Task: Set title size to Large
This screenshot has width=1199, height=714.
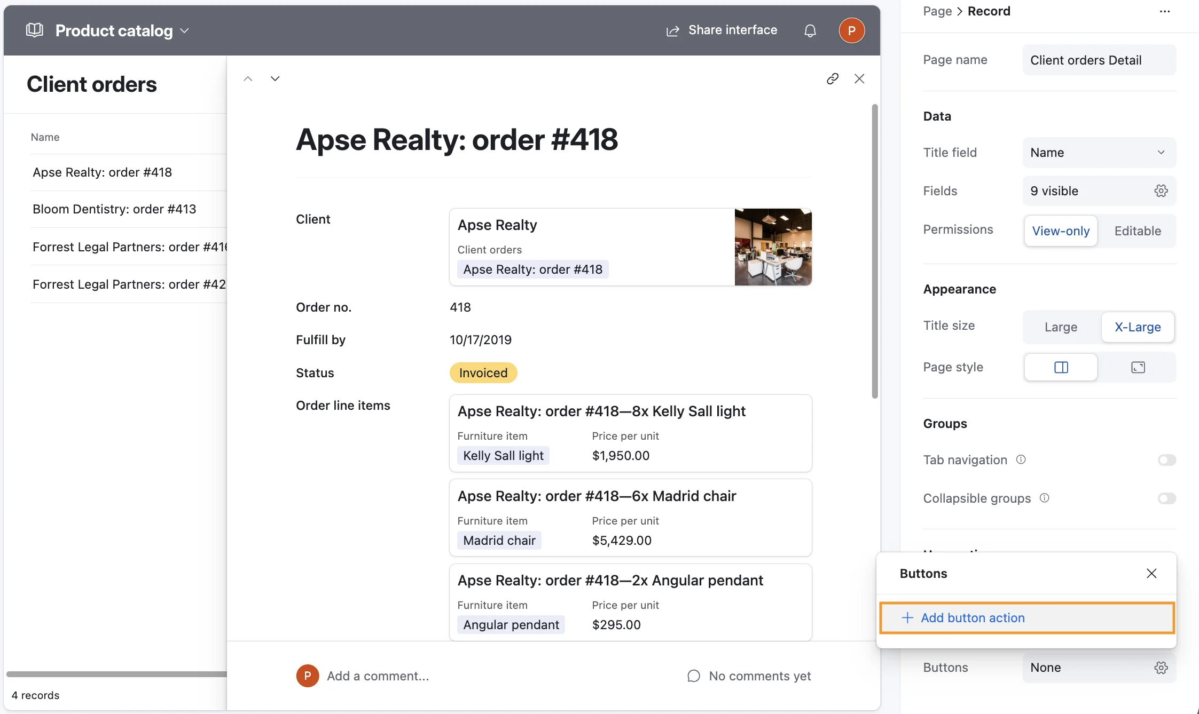Action: [1060, 327]
